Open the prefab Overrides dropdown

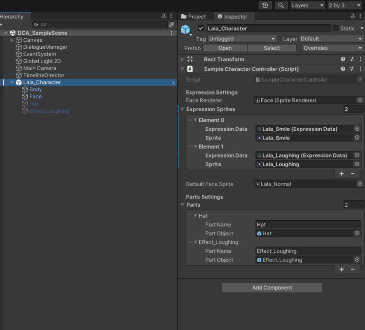pyautogui.click(x=333, y=48)
